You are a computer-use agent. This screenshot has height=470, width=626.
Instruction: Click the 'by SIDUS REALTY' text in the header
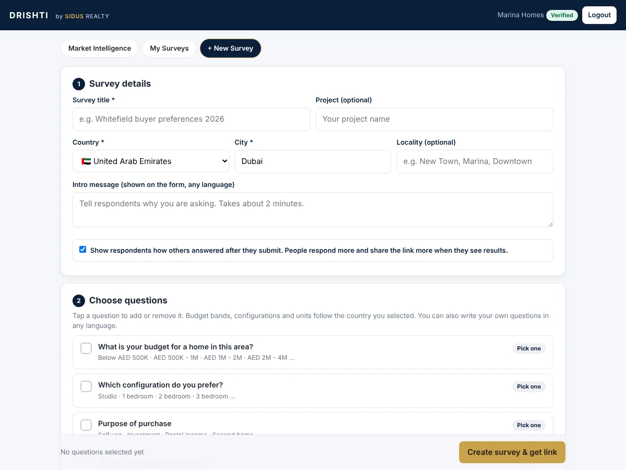(82, 16)
